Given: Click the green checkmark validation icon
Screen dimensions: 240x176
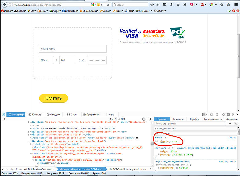Looking at the screenshot, I should (x=230, y=11).
